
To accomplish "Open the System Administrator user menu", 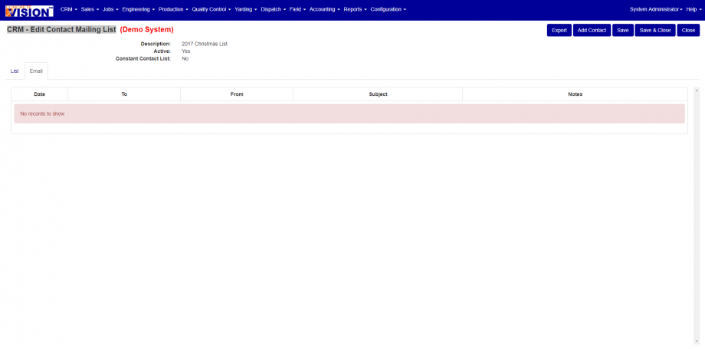I will 656,9.
